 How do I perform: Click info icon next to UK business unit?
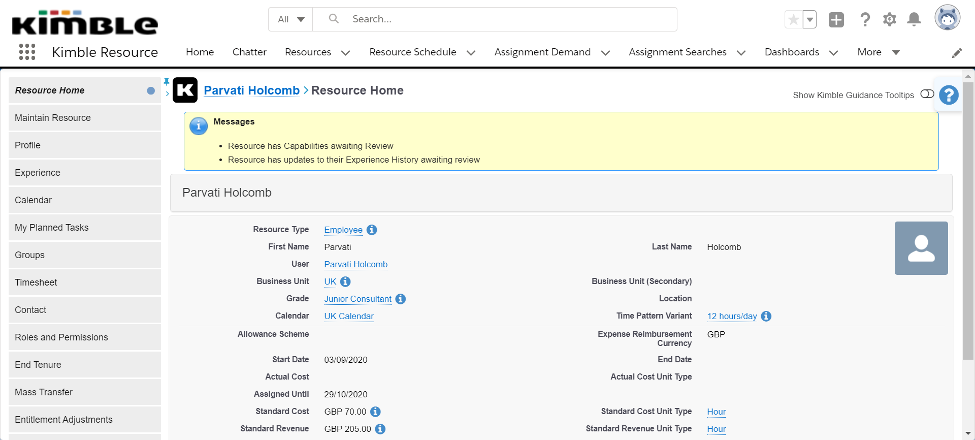345,281
